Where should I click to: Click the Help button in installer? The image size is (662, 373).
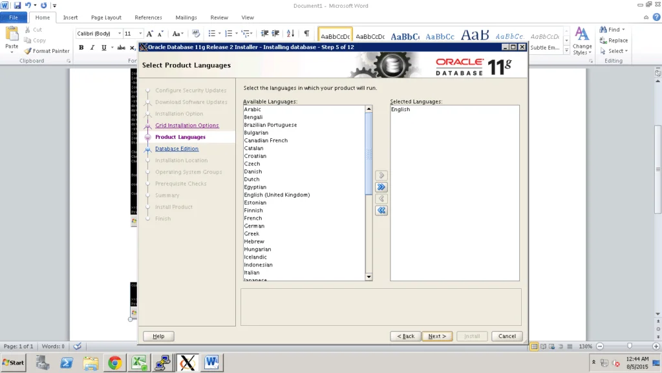(x=158, y=336)
